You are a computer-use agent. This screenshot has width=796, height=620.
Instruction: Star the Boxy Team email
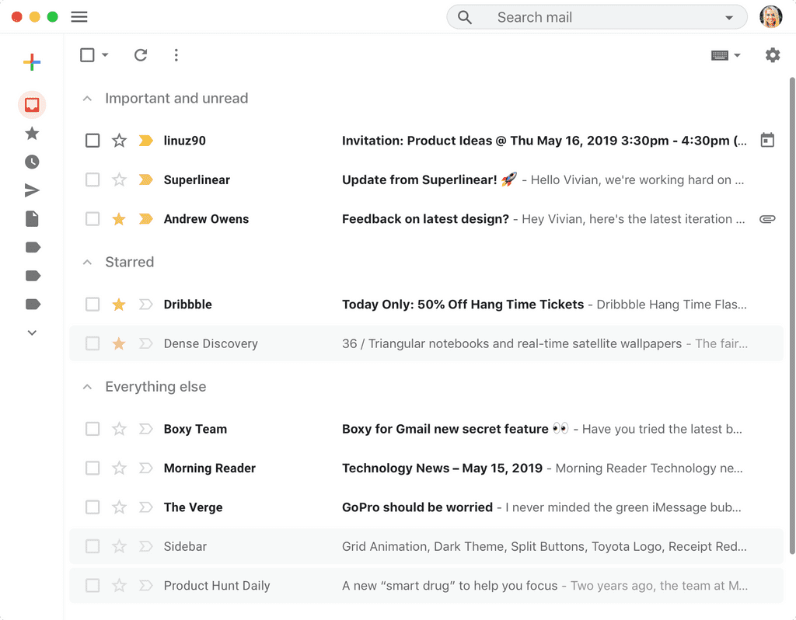[x=119, y=429]
